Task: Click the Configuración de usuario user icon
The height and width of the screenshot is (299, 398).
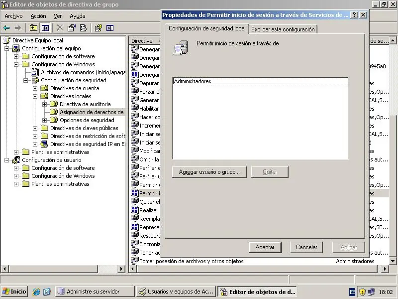Action: pyautogui.click(x=16, y=160)
